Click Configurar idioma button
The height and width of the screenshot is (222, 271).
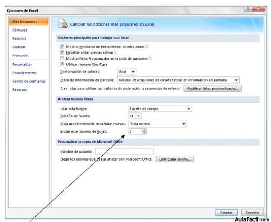[x=174, y=159]
